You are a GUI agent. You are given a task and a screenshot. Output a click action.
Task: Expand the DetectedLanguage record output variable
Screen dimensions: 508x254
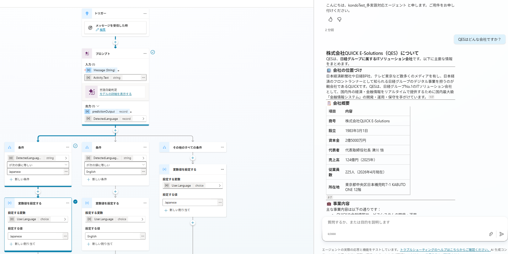tap(143, 119)
